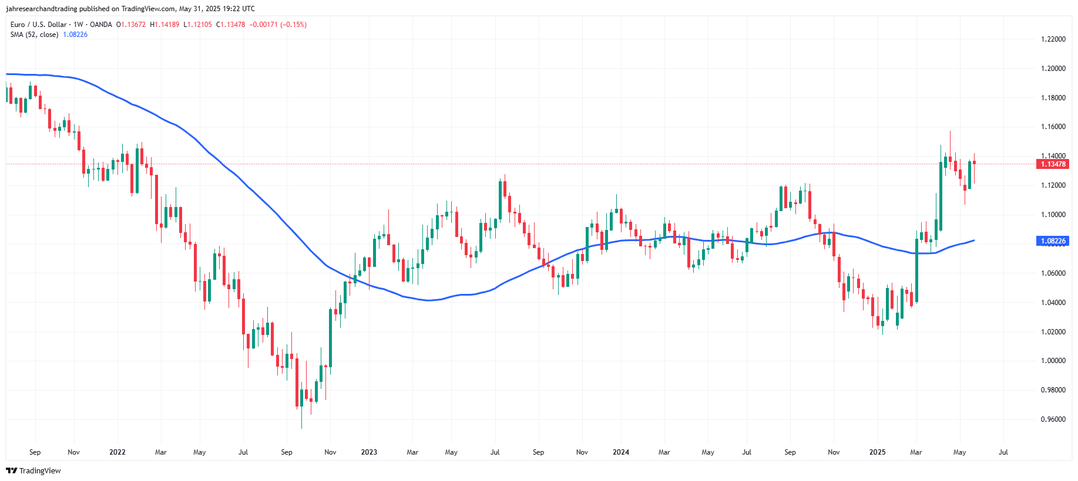Select the Euro / U.S. Dollar symbol title
Screen dimensions: 1078x481
pos(38,25)
